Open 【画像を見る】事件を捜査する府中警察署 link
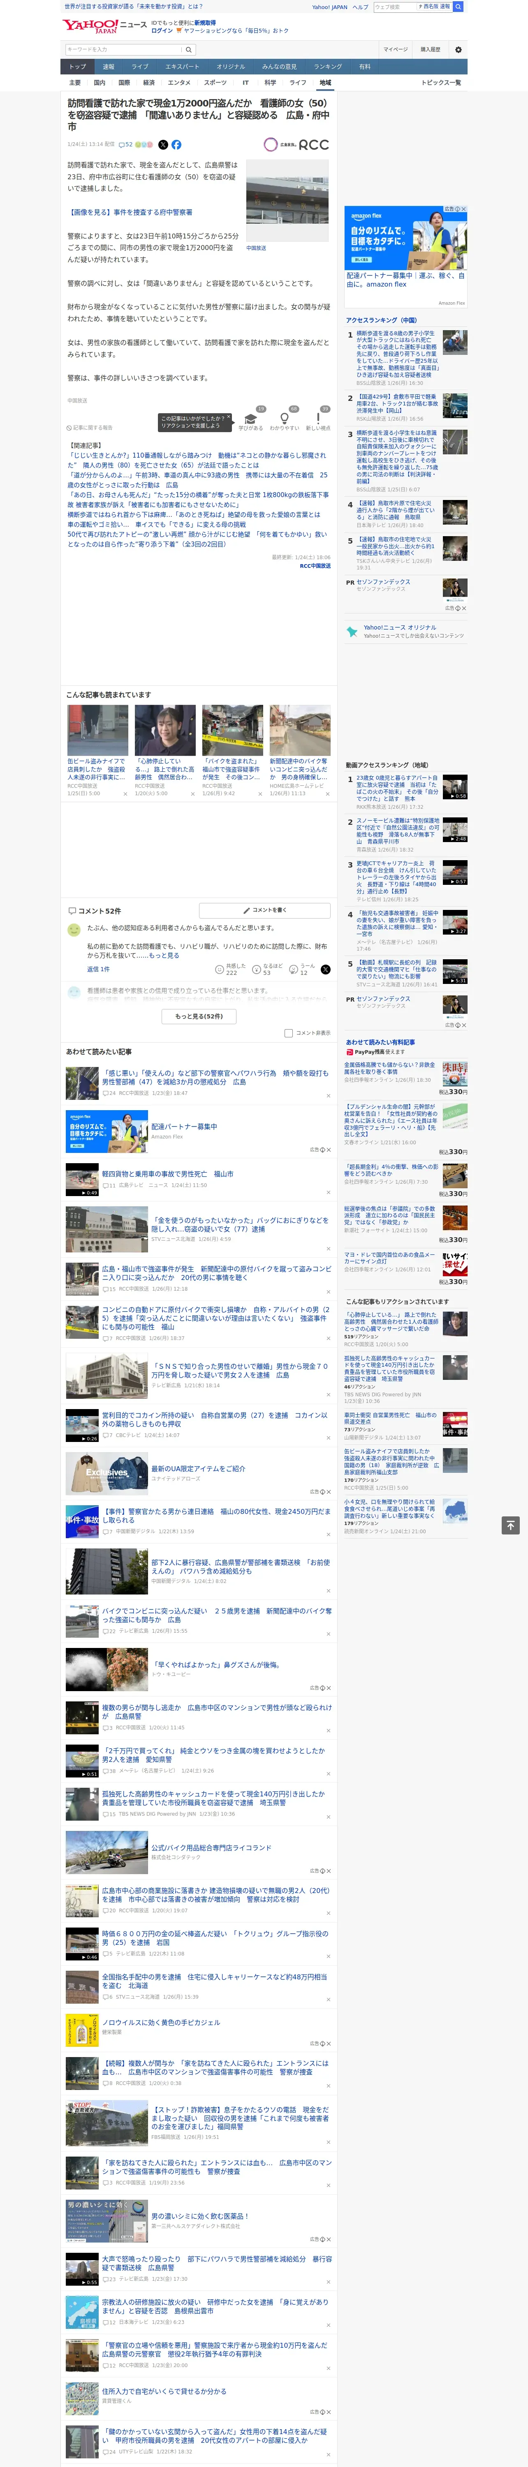The height and width of the screenshot is (2467, 528). pyautogui.click(x=130, y=213)
